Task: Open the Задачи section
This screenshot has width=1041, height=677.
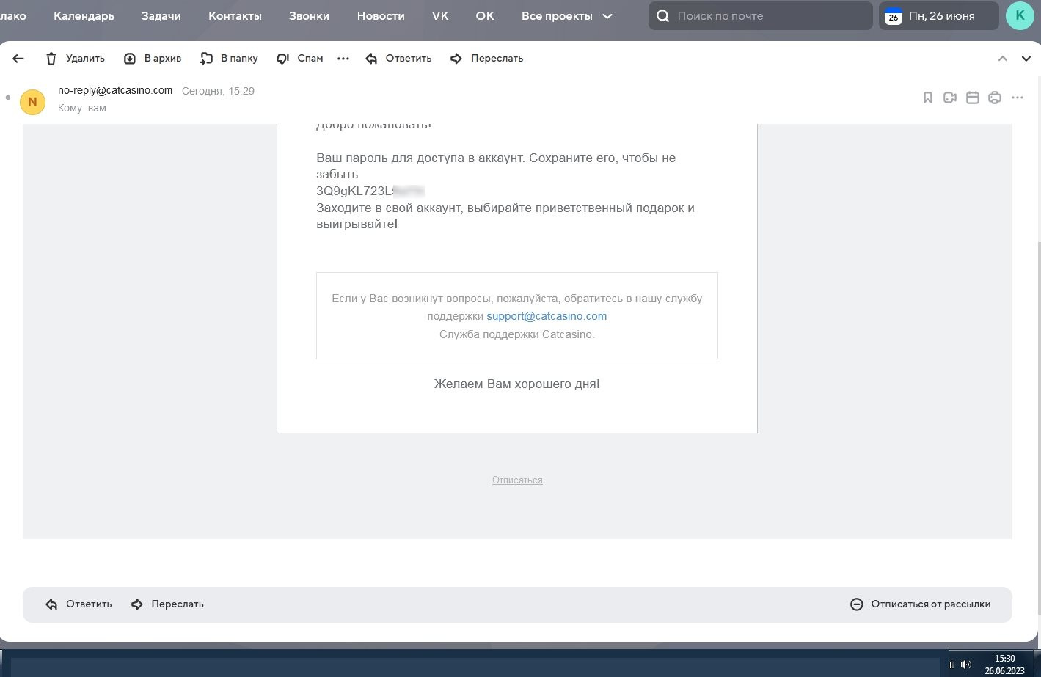Action: tap(161, 16)
